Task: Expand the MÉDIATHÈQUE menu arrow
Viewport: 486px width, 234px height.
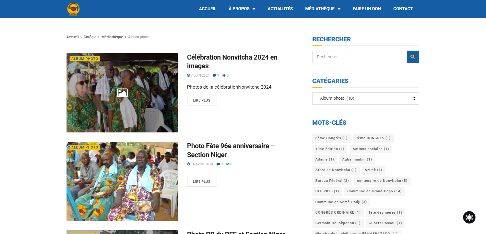Action: (339, 9)
